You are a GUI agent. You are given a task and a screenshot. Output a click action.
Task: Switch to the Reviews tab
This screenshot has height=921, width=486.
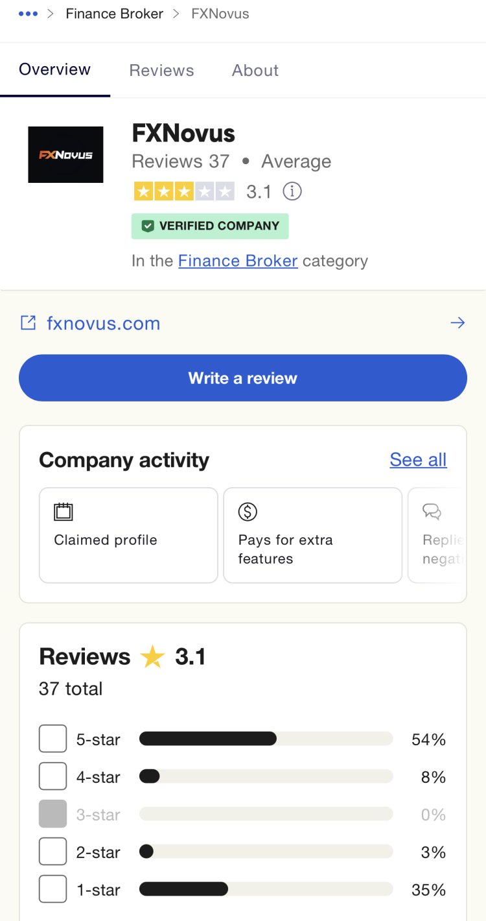pos(161,70)
